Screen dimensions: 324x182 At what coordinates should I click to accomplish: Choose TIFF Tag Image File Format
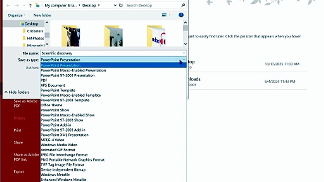[x=113, y=165]
